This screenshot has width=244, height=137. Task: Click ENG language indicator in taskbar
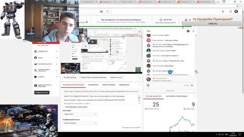(x=226, y=134)
